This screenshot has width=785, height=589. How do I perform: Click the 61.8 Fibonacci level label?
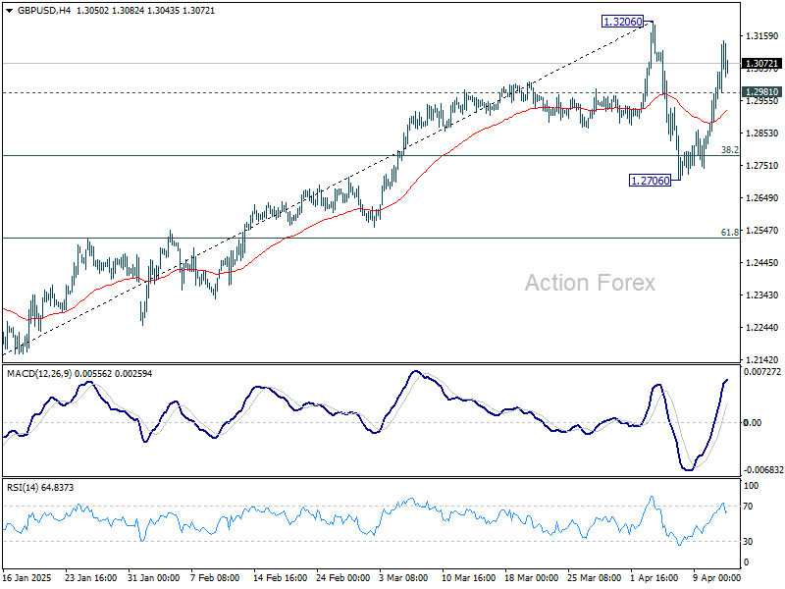pos(729,233)
